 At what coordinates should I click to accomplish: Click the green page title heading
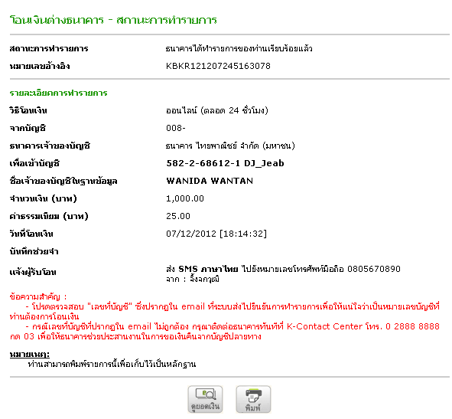113,20
